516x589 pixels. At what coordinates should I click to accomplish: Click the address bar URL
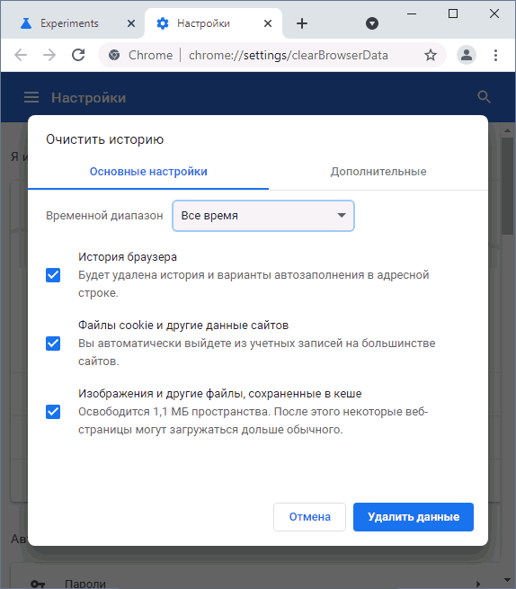tap(288, 55)
